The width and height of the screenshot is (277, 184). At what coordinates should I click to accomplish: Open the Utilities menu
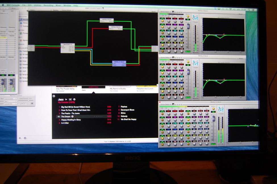point(38,5)
